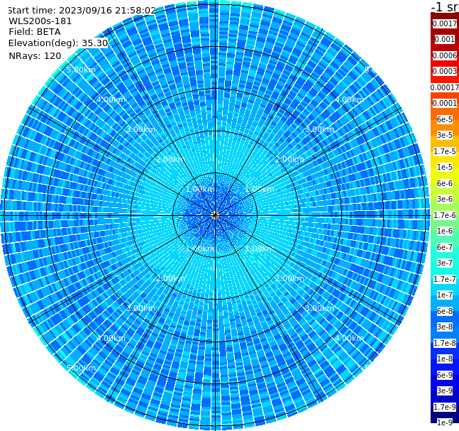Screen dimensions: 459x431
Task: Click the 1e-9 colorbar bottom label
Action: [445, 422]
